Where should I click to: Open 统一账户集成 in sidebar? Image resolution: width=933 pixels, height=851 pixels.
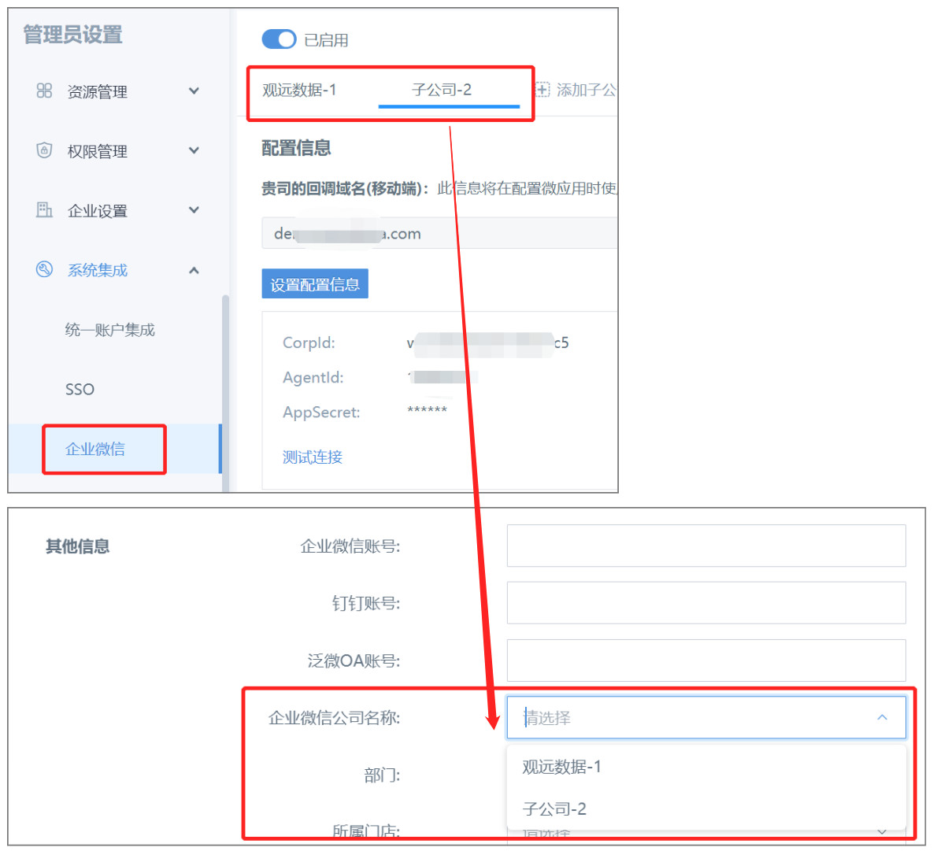point(109,330)
